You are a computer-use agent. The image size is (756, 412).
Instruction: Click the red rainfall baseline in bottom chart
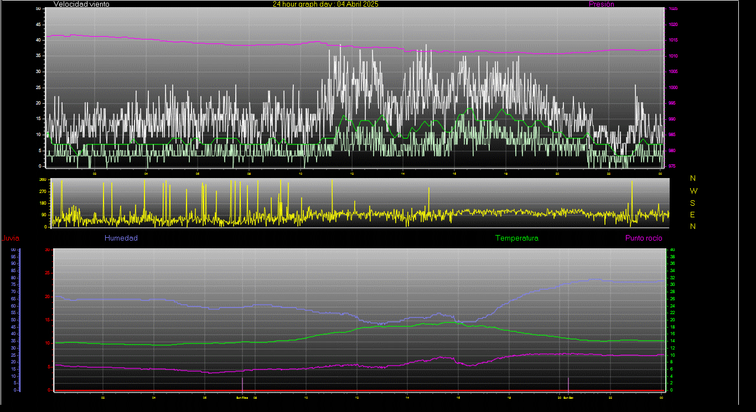coord(359,390)
